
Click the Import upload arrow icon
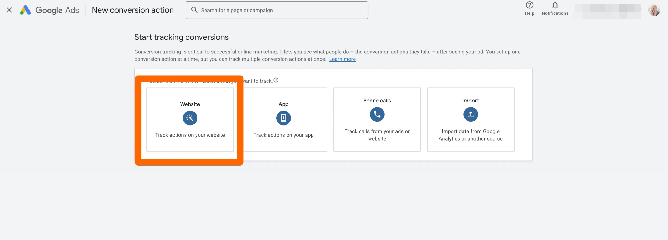point(471,114)
